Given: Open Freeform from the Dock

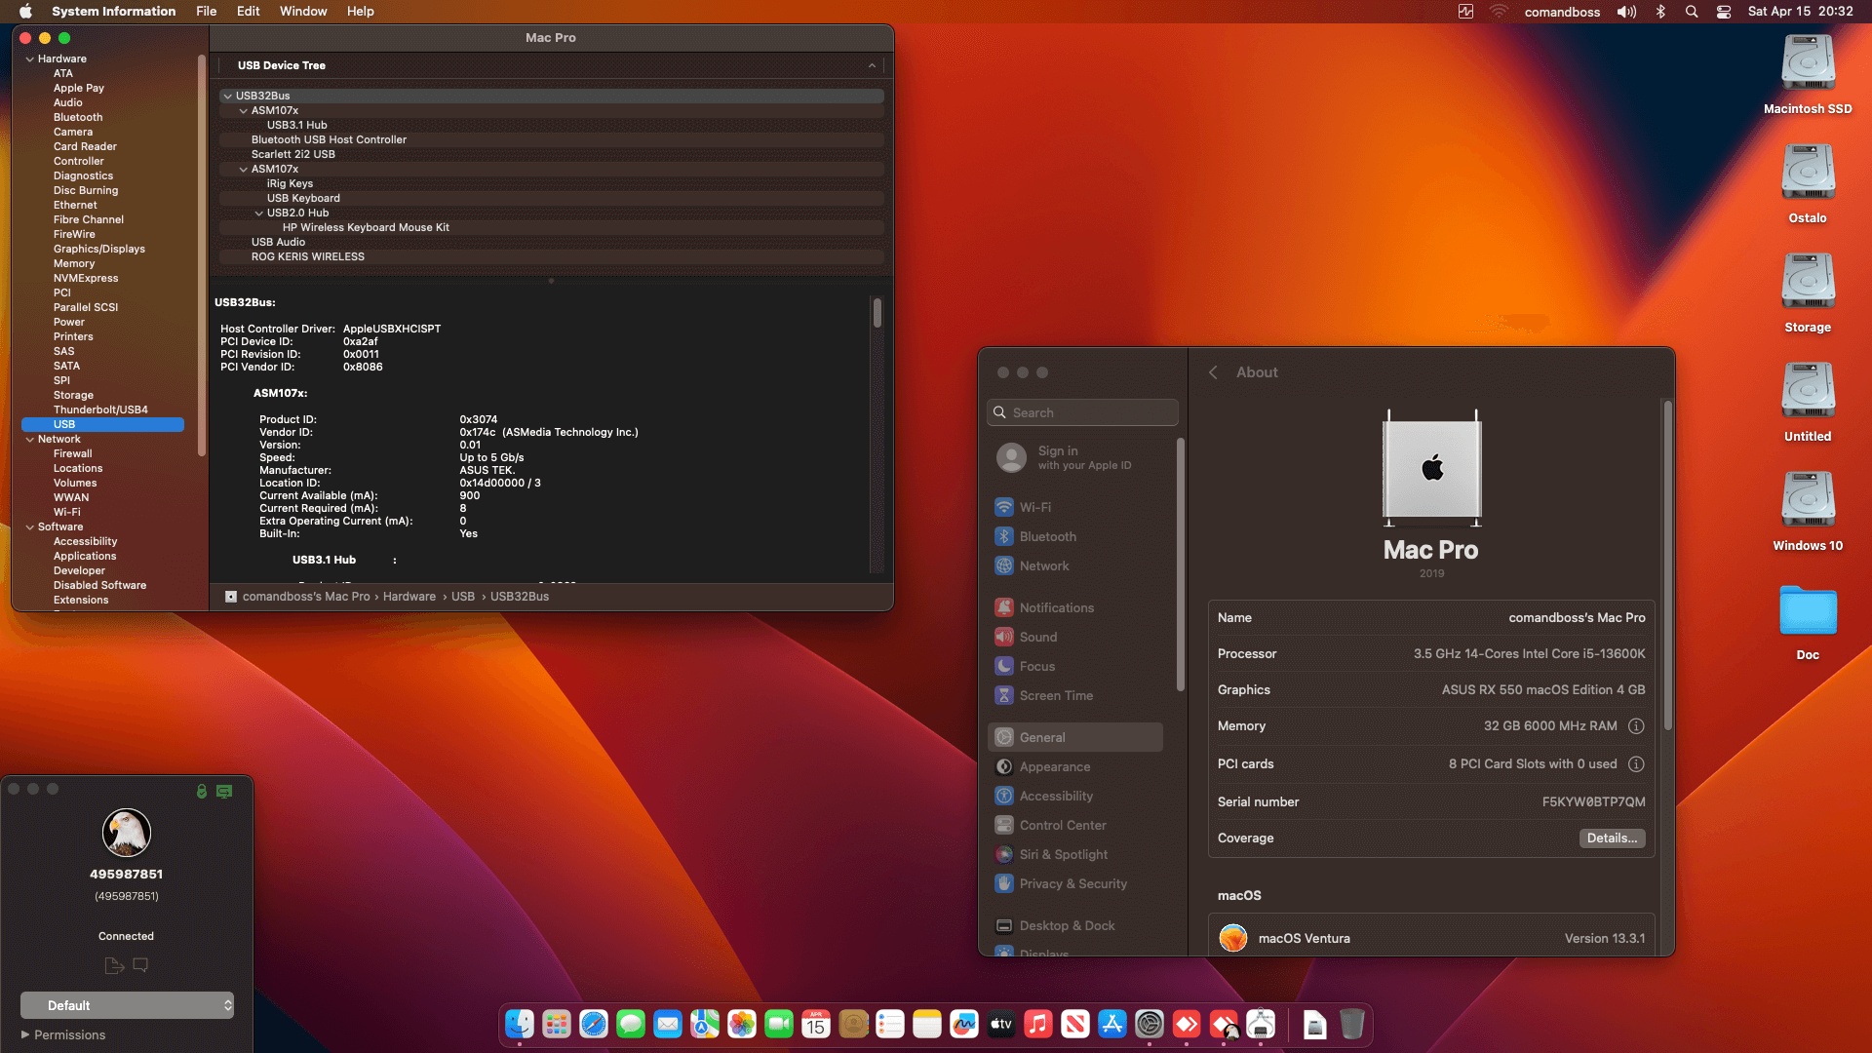Looking at the screenshot, I should (963, 1024).
